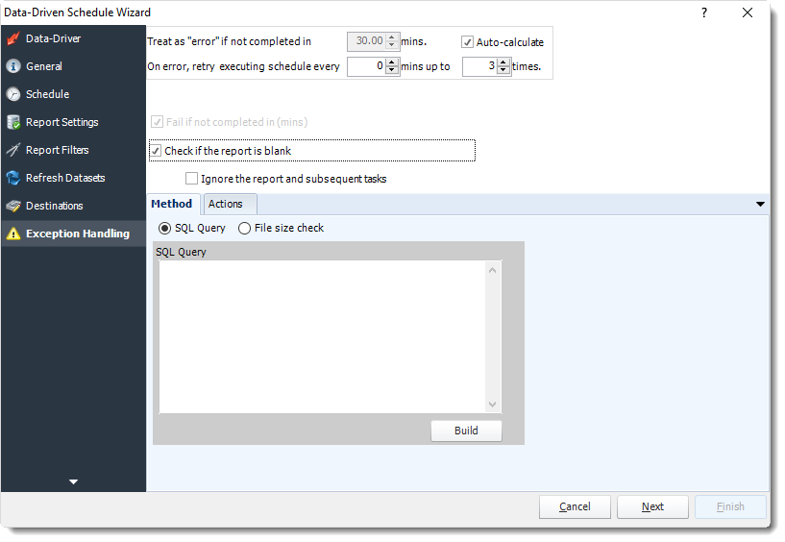Click the General info icon
Viewport: 785px width, 542px height.
click(13, 66)
